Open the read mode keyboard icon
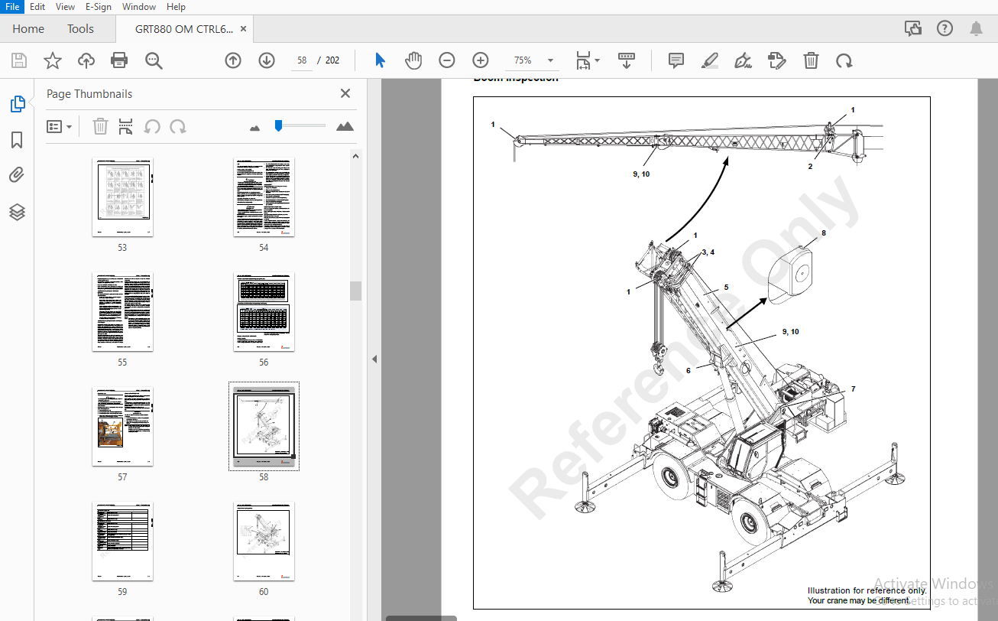 (627, 60)
